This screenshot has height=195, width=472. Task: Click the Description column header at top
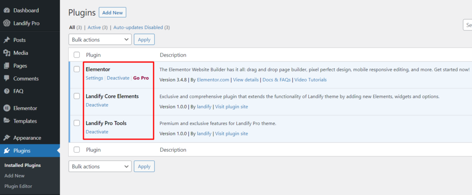click(x=173, y=55)
